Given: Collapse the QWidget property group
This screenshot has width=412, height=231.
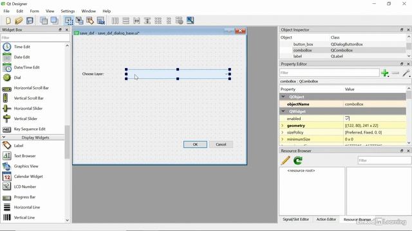Looking at the screenshot, I should (283, 111).
